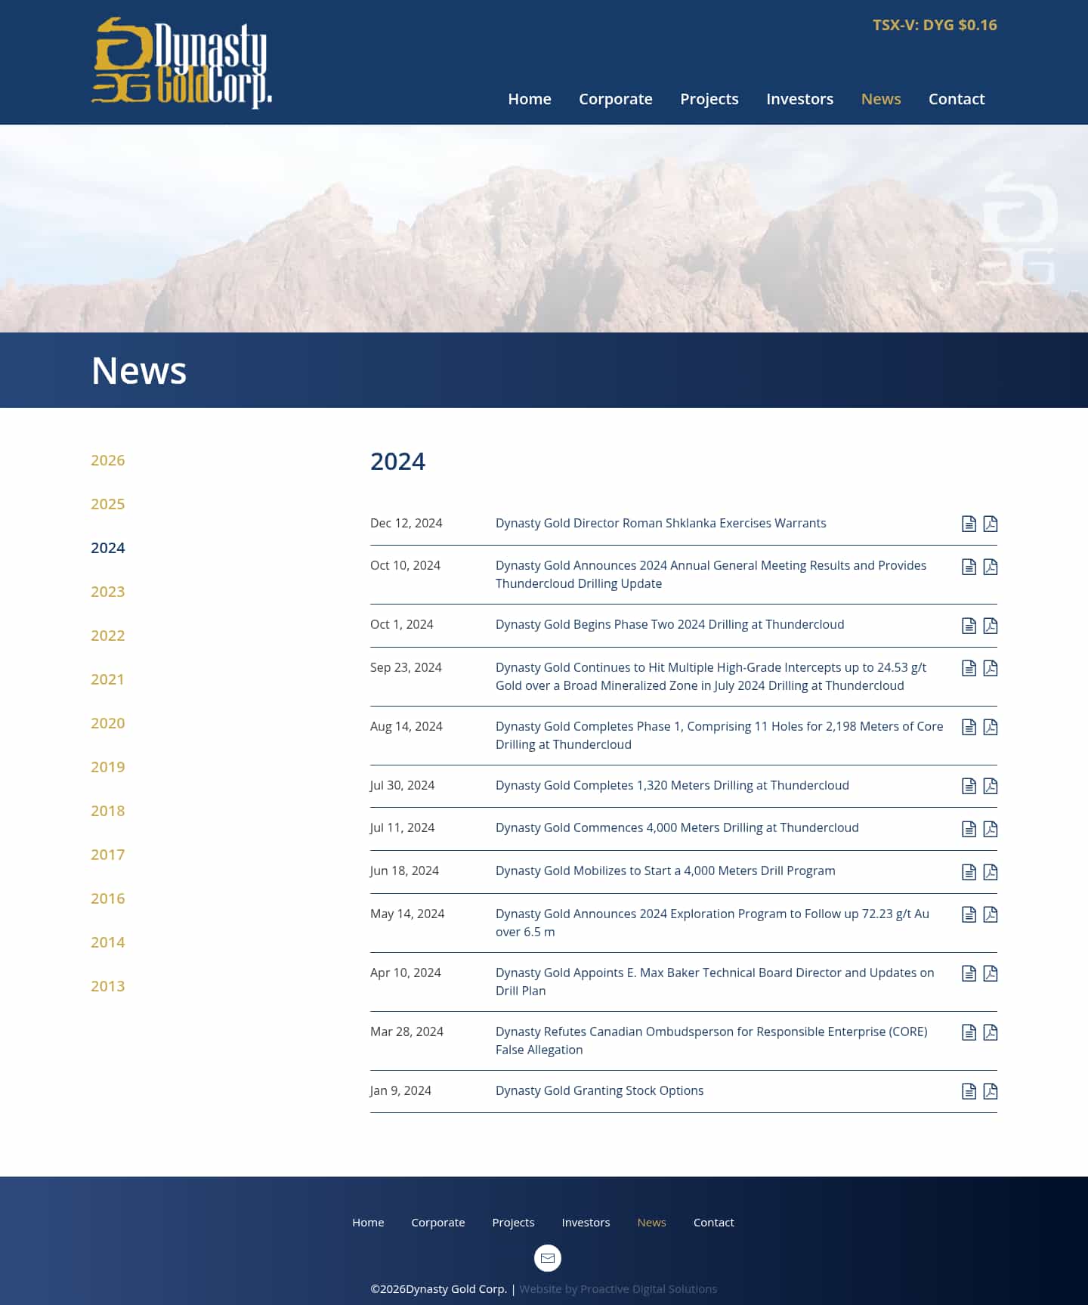This screenshot has width=1088, height=1305.
Task: Open document icon for Sep 23, 2024 release
Action: coord(969,668)
